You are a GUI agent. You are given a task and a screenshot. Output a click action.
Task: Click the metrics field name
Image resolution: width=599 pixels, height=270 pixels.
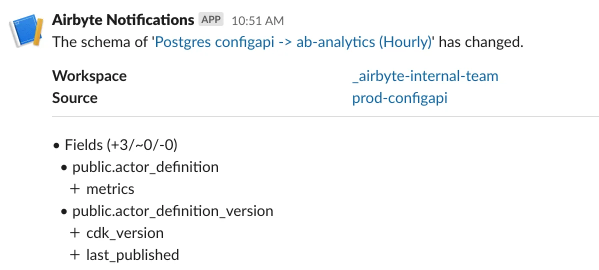(x=110, y=189)
